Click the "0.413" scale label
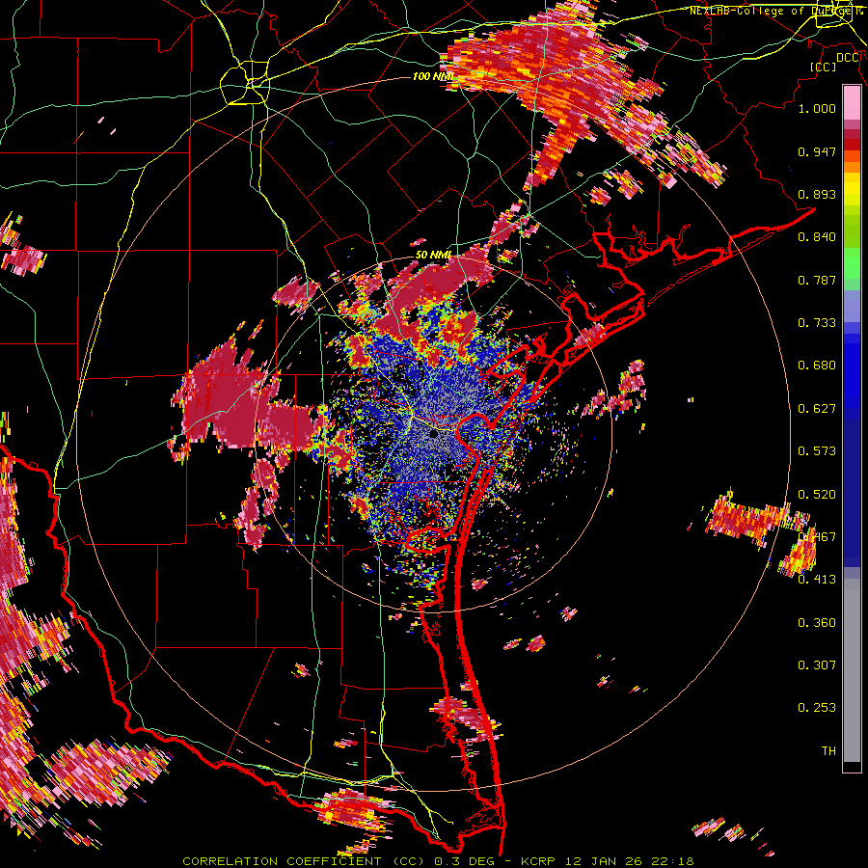Screen dimensions: 868x868 point(817,580)
